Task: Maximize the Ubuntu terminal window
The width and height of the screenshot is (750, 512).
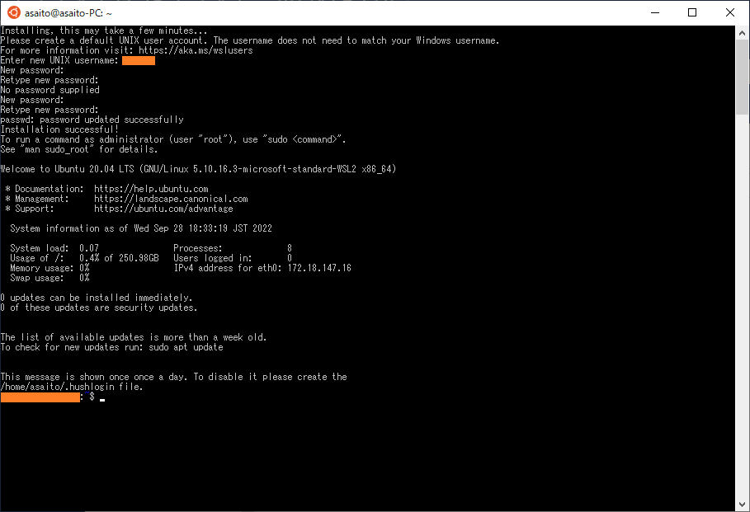Action: (x=692, y=13)
